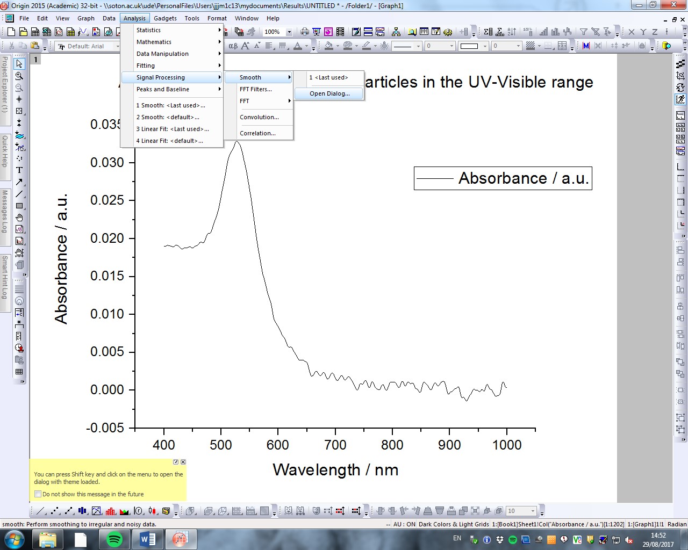Pick the Arrow drawing tool

pos(19,182)
